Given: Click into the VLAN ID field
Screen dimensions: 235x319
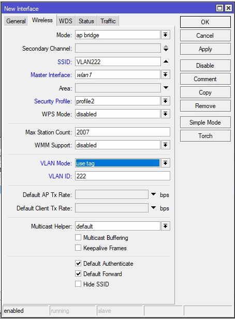Looking at the screenshot, I should tap(122, 176).
